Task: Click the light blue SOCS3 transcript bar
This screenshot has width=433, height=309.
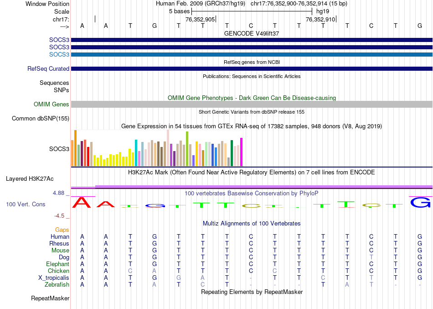Action: click(252, 54)
